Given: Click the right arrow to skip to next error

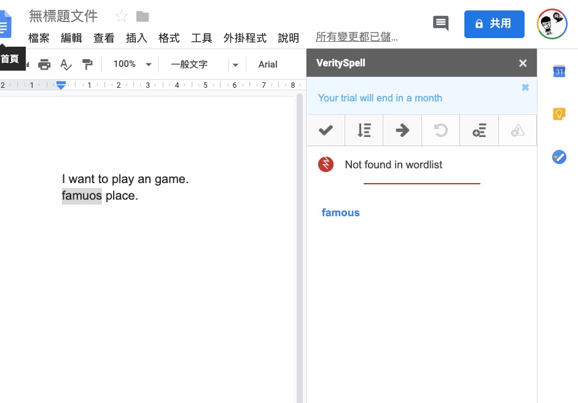Looking at the screenshot, I should 402,130.
